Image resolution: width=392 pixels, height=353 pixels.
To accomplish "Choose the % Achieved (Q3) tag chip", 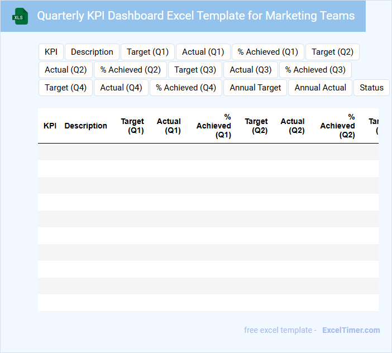I will 315,70.
